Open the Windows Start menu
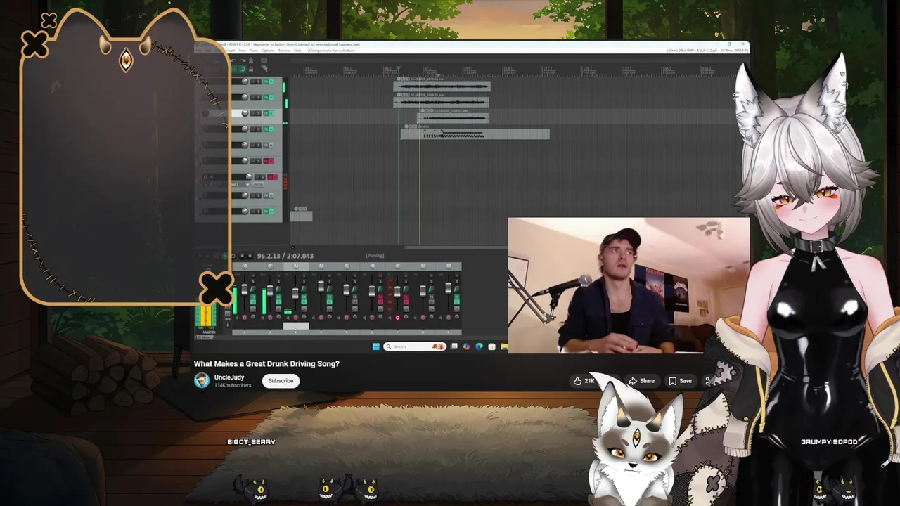This screenshot has width=900, height=506. click(x=376, y=346)
